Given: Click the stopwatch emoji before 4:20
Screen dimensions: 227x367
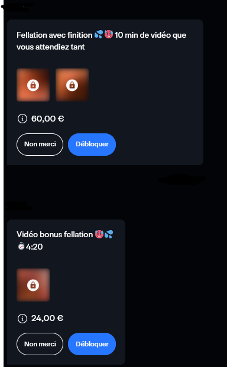Looking at the screenshot, I should click(x=21, y=247).
